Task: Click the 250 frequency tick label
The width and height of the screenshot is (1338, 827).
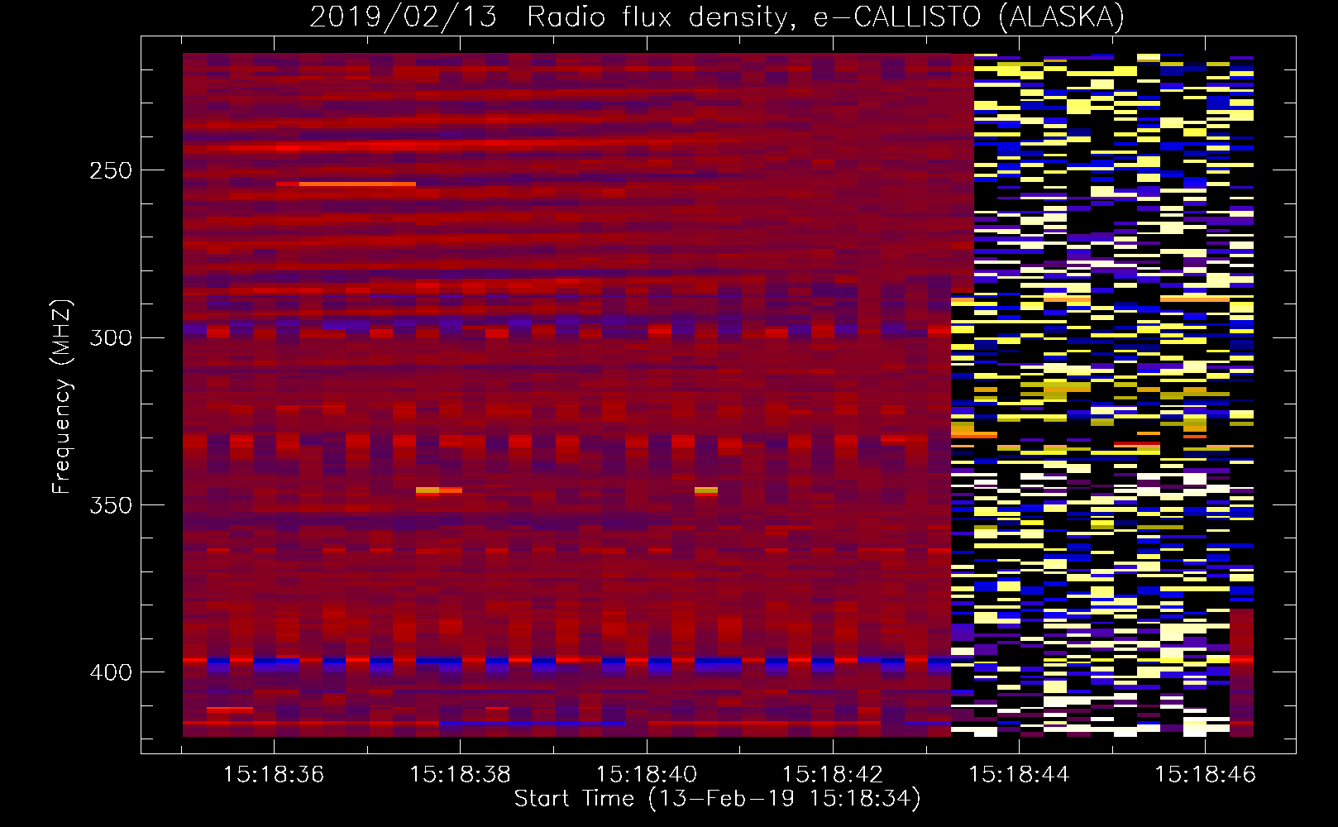Action: click(110, 170)
